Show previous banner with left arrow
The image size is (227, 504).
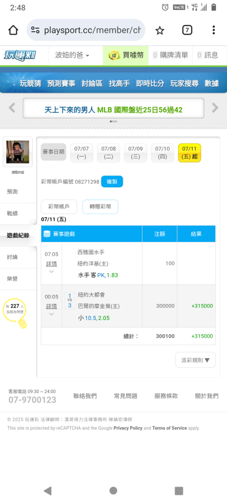pyautogui.click(x=12, y=108)
